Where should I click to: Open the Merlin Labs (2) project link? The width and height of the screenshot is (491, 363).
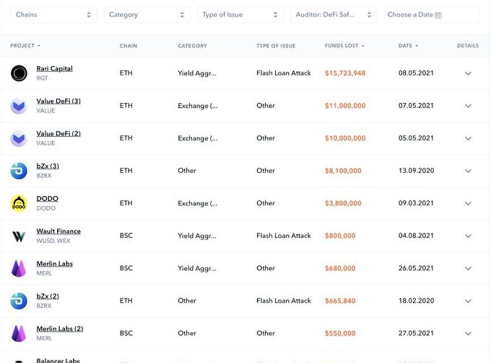[x=60, y=329]
